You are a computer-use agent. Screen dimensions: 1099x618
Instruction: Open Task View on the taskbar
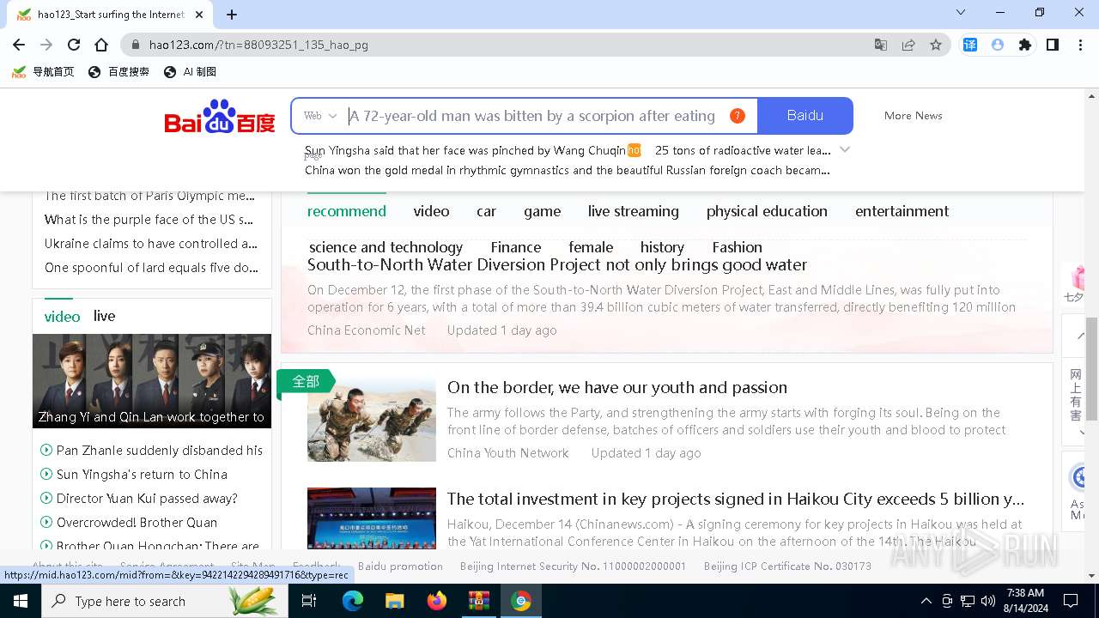pyautogui.click(x=309, y=601)
